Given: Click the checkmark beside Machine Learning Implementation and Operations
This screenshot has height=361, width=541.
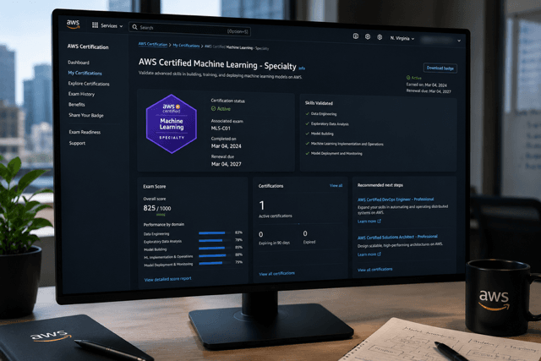Looking at the screenshot, I should [307, 143].
